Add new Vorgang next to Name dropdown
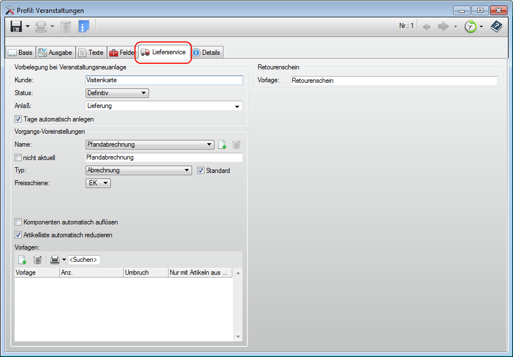The height and width of the screenshot is (357, 513). pos(222,144)
